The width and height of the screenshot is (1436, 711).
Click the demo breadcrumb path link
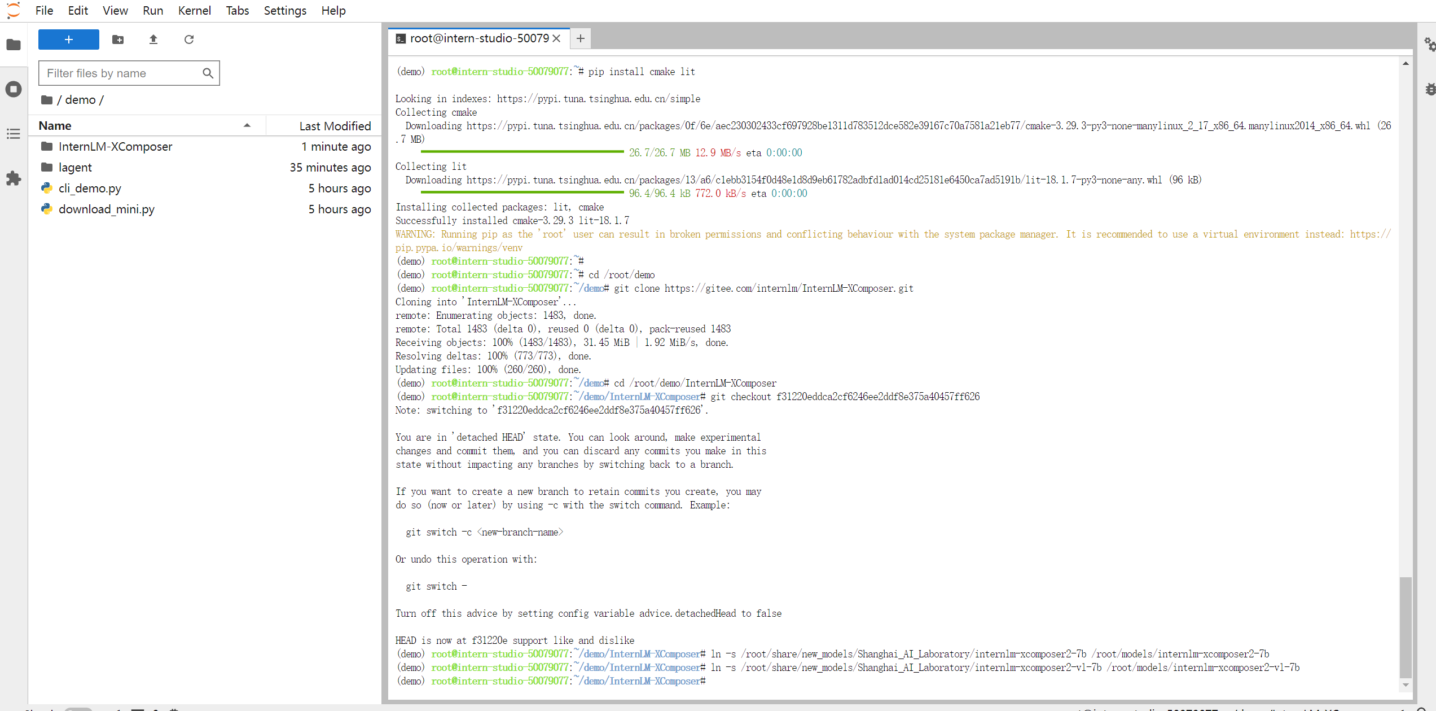[x=80, y=100]
